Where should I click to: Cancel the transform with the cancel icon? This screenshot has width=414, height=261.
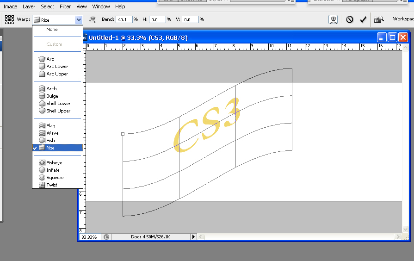(x=350, y=19)
